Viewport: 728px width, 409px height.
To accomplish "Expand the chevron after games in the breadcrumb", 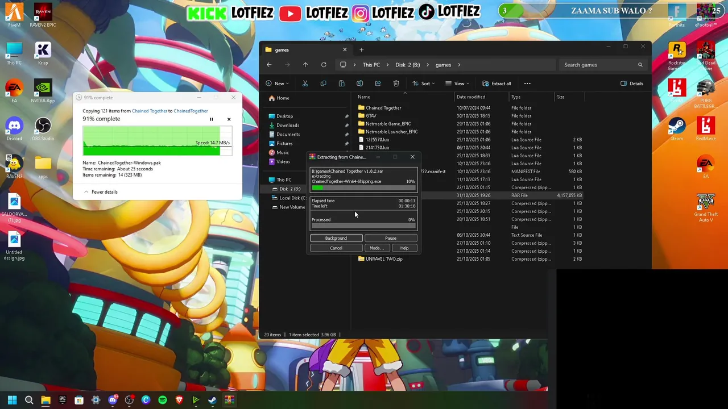I will tap(459, 65).
